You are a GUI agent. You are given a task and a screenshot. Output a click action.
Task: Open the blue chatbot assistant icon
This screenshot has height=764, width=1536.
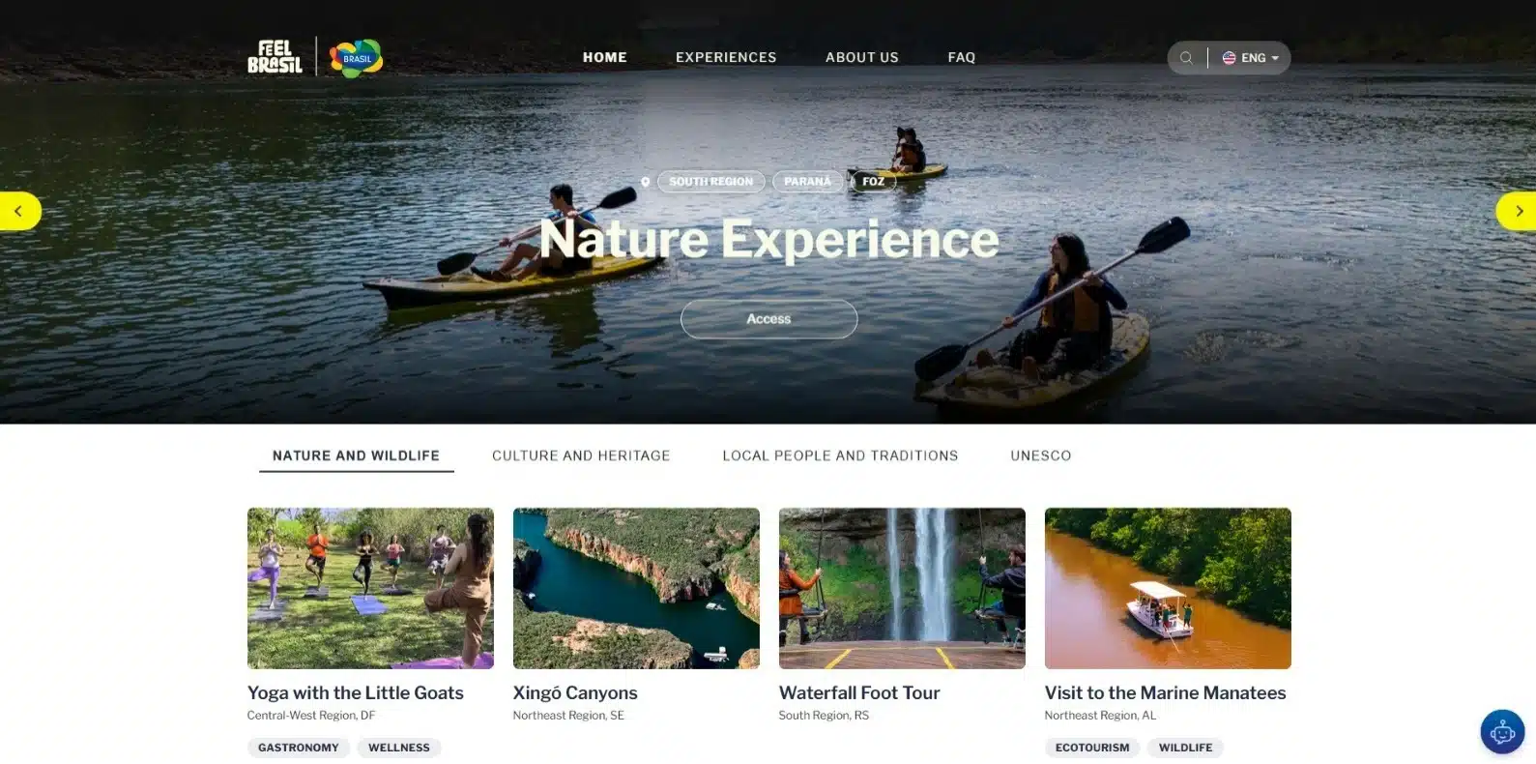[1502, 732]
